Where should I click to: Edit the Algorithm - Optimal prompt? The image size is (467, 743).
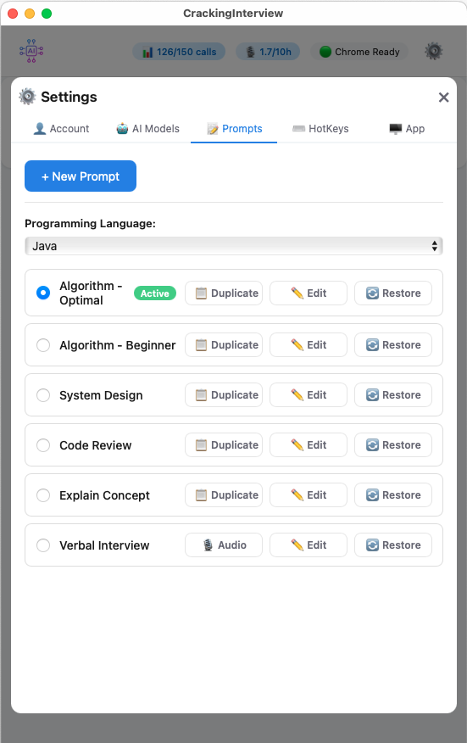pyautogui.click(x=309, y=293)
